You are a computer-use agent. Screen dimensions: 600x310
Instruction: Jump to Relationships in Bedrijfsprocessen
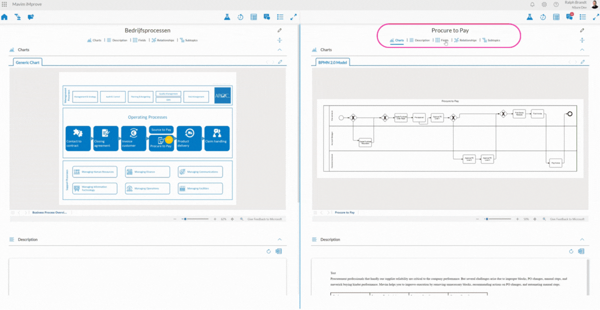click(163, 40)
